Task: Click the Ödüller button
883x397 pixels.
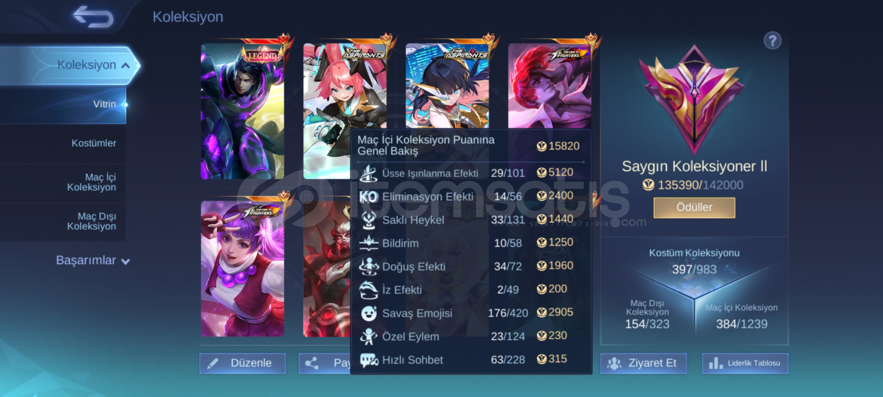Action: pyautogui.click(x=694, y=207)
